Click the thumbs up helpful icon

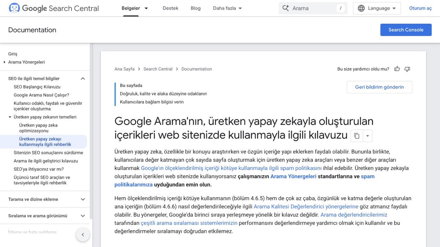pyautogui.click(x=397, y=69)
